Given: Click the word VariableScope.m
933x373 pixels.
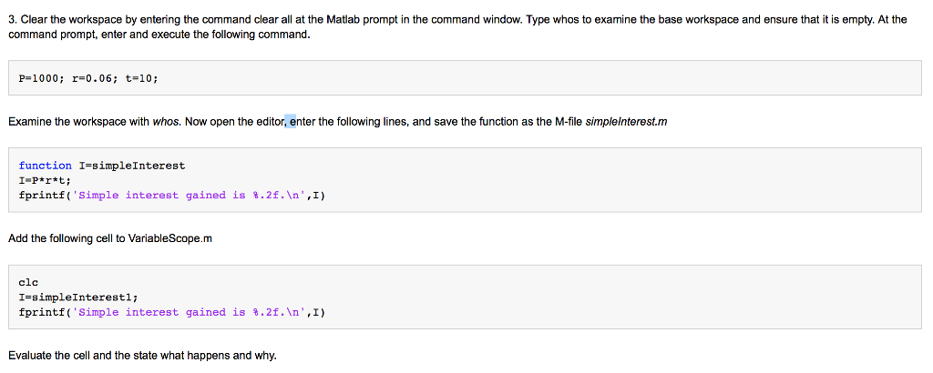Looking at the screenshot, I should tap(169, 238).
